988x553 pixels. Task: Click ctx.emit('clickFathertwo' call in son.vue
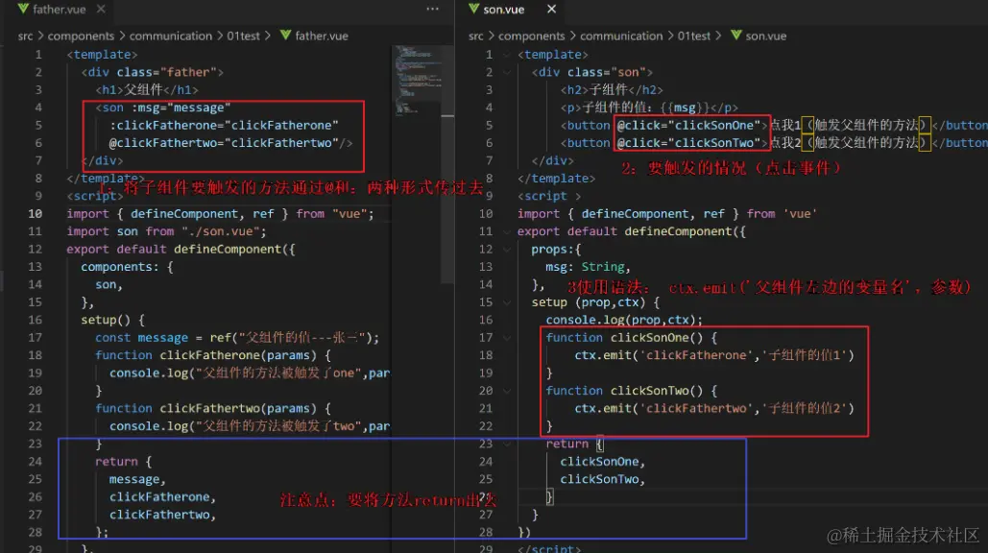tap(714, 408)
